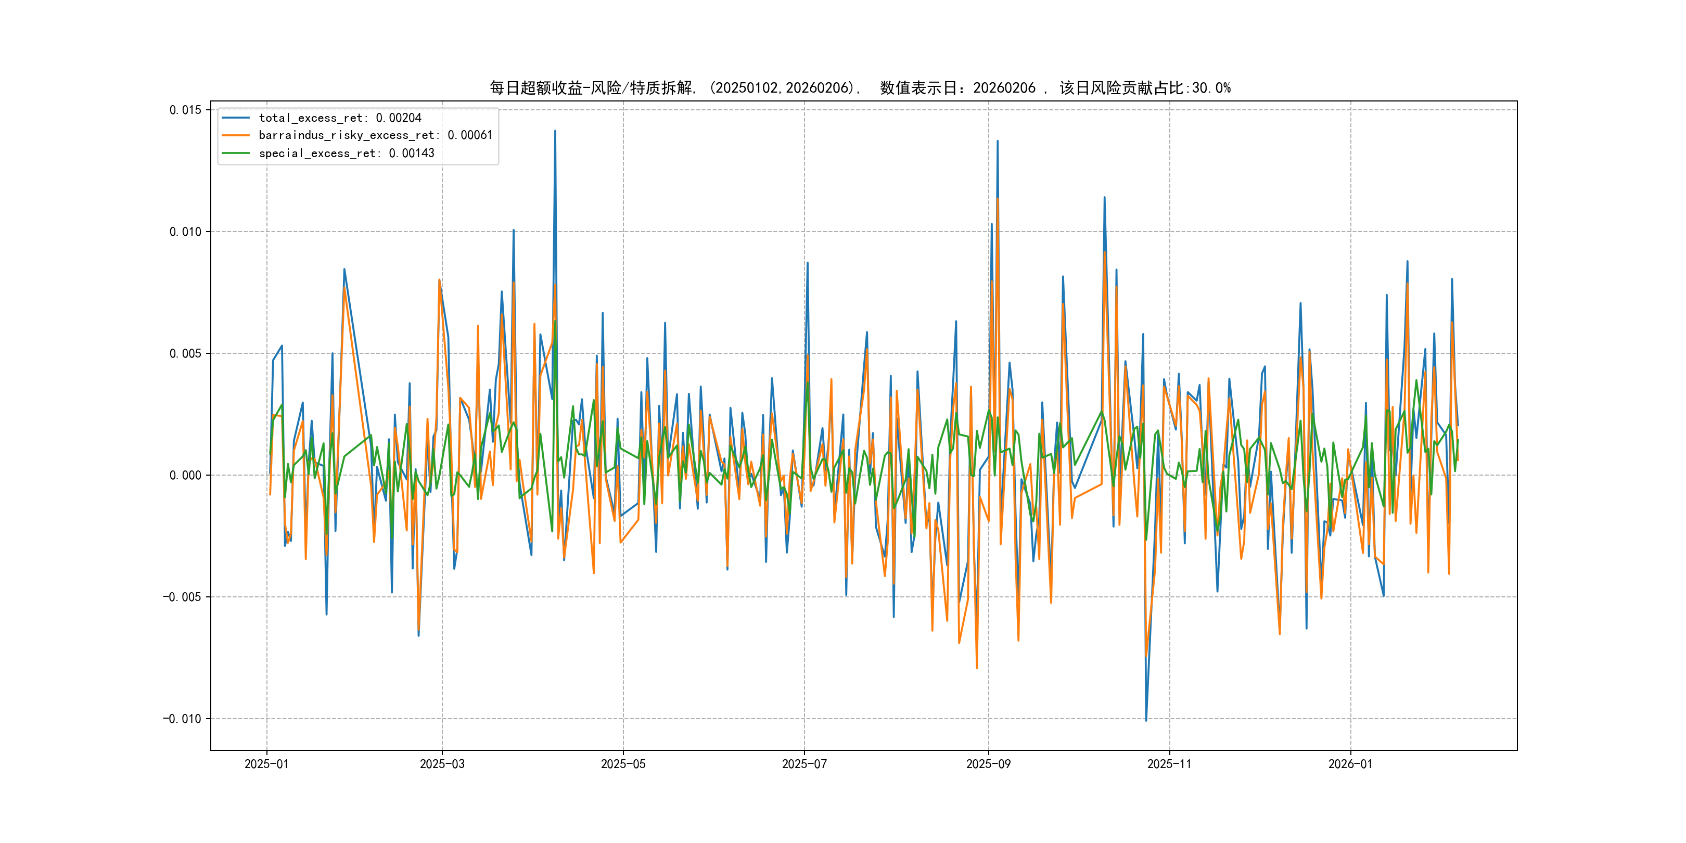Click the green legend line swatch
This screenshot has width=1686, height=843.
tap(236, 153)
